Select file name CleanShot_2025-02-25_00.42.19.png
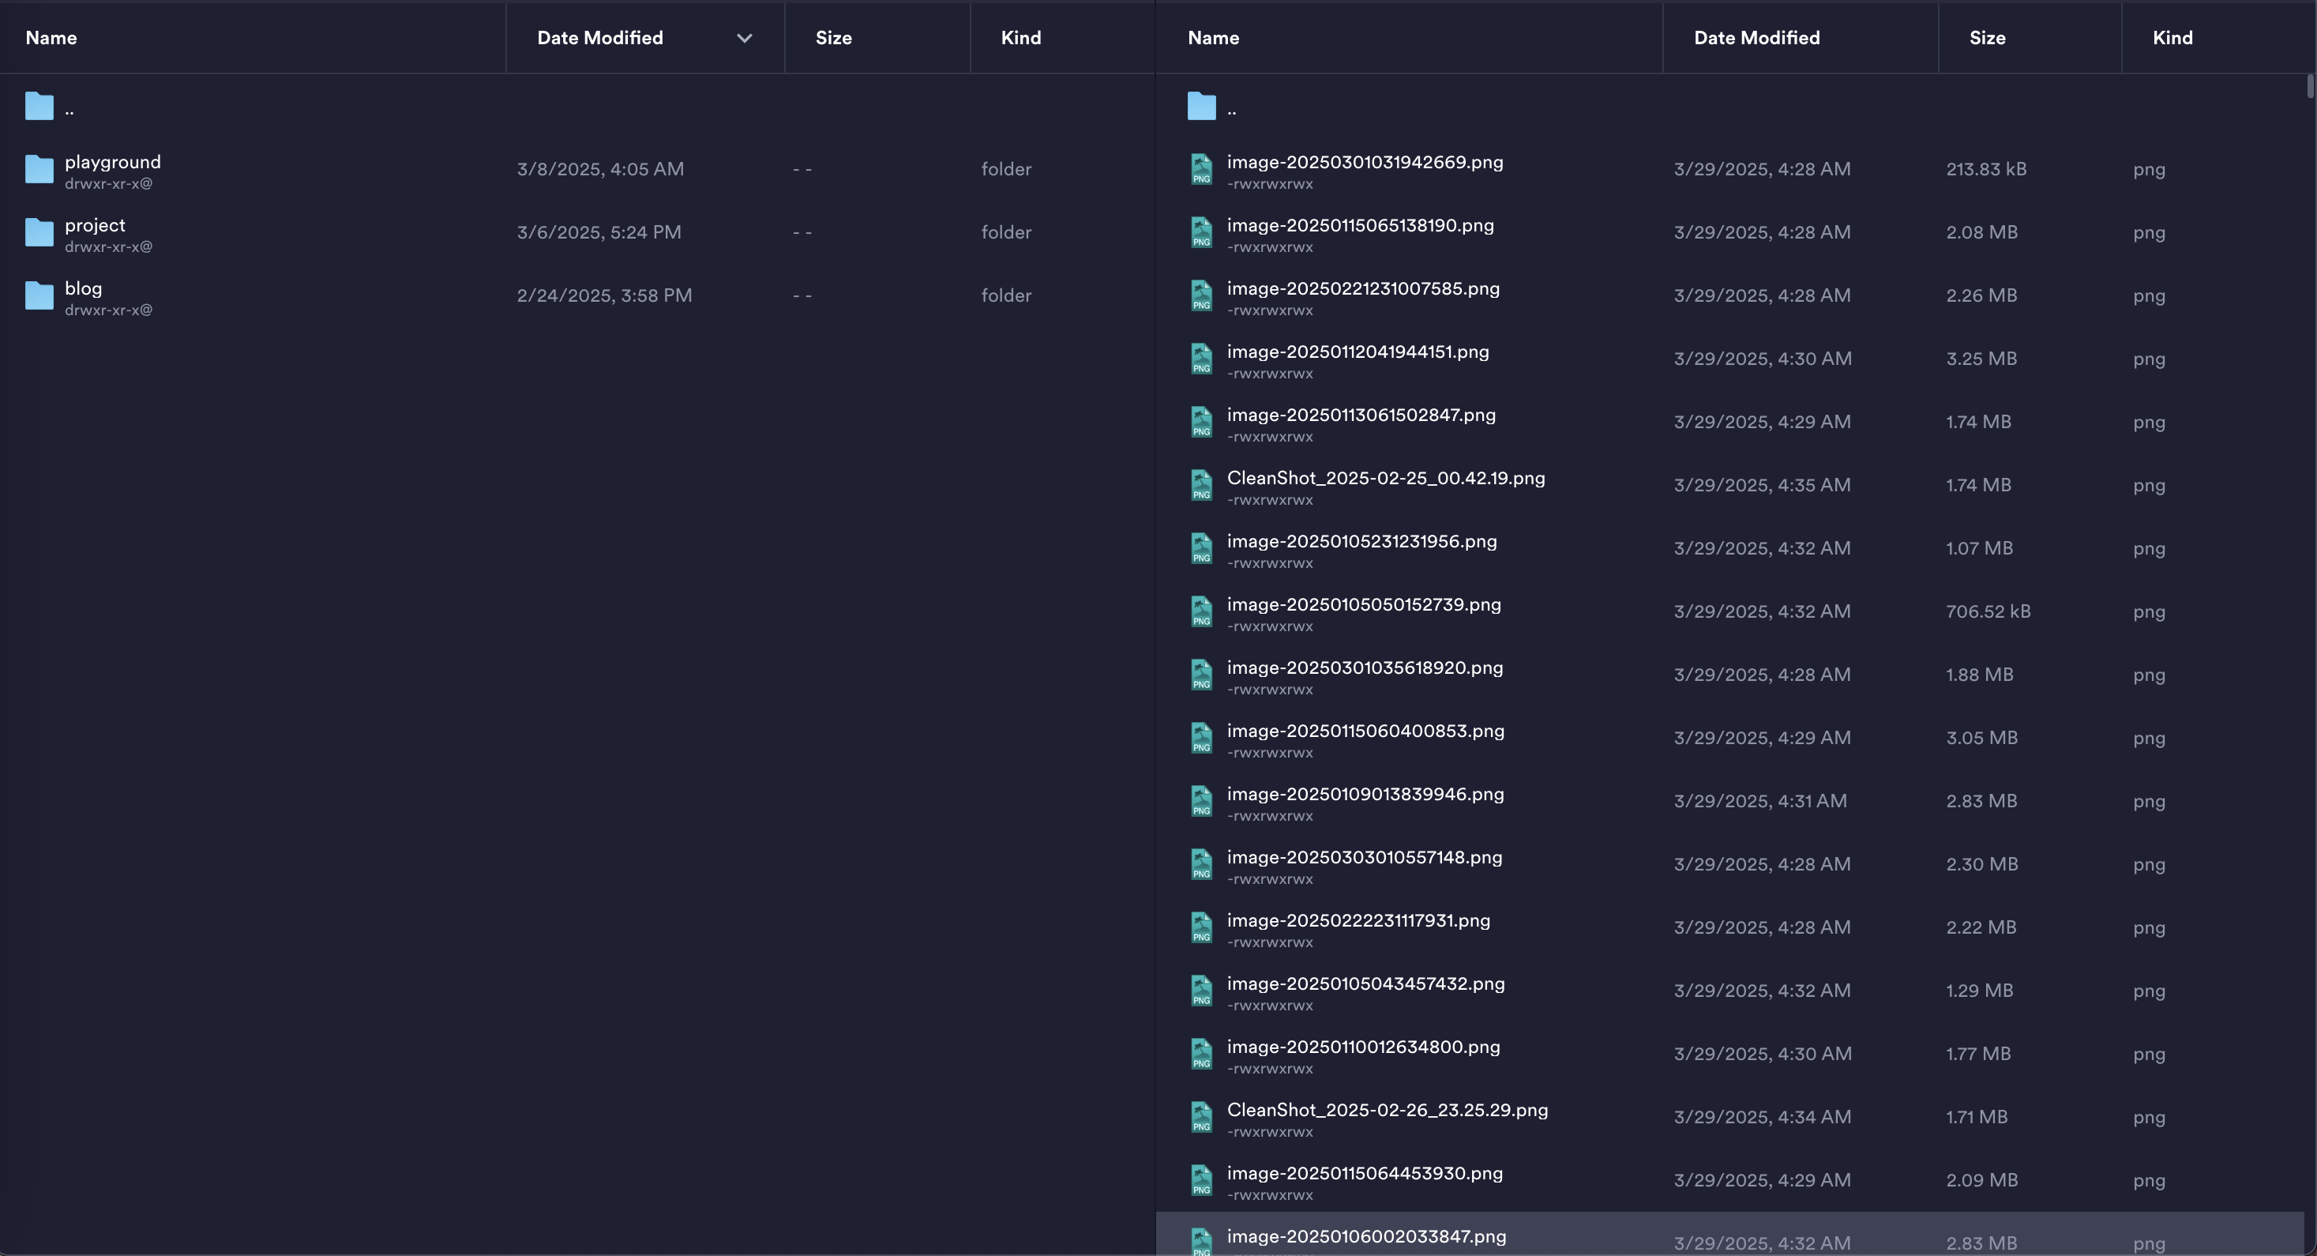Image resolution: width=2317 pixels, height=1256 pixels. (1386, 478)
